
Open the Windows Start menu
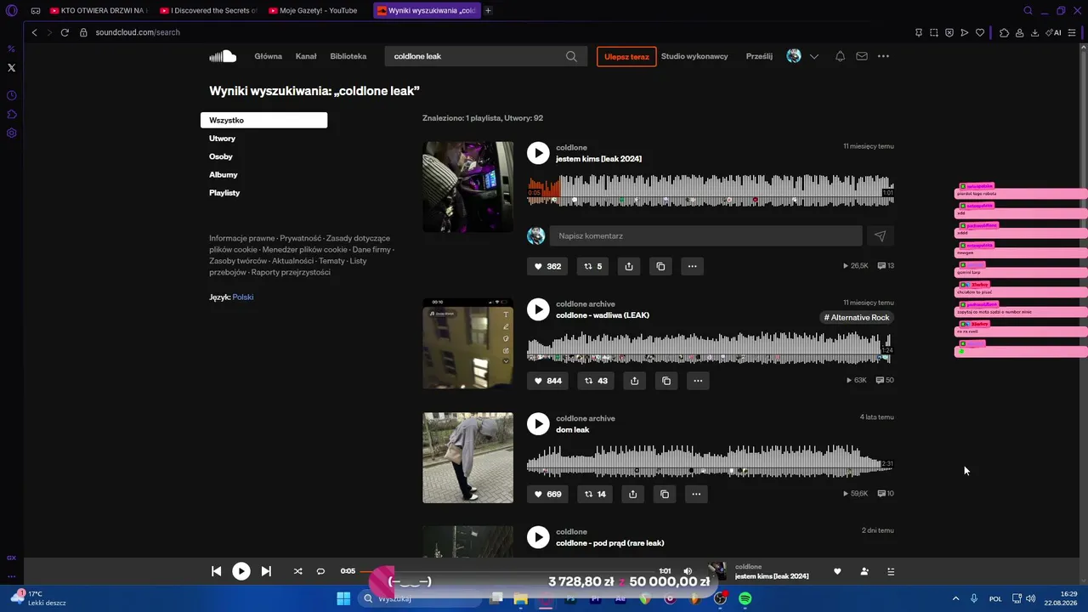[343, 598]
